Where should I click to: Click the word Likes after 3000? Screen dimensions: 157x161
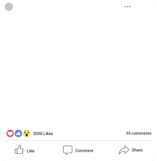point(48,134)
